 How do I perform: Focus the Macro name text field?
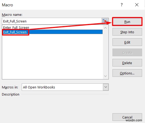[x=52, y=21]
